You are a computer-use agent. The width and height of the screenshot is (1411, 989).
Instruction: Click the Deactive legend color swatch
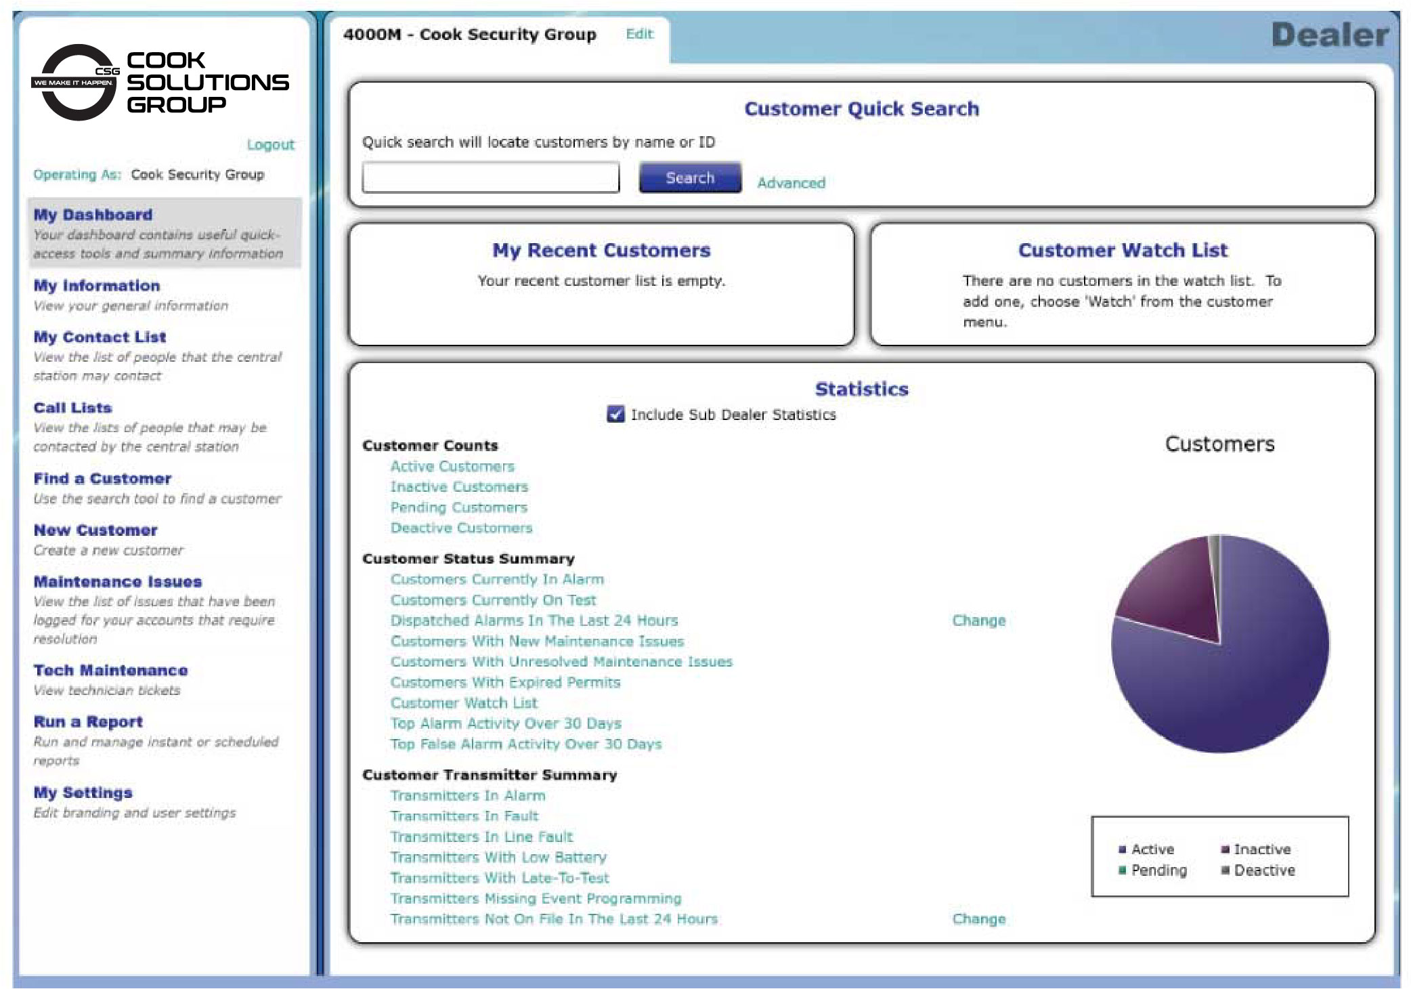[x=1225, y=870]
